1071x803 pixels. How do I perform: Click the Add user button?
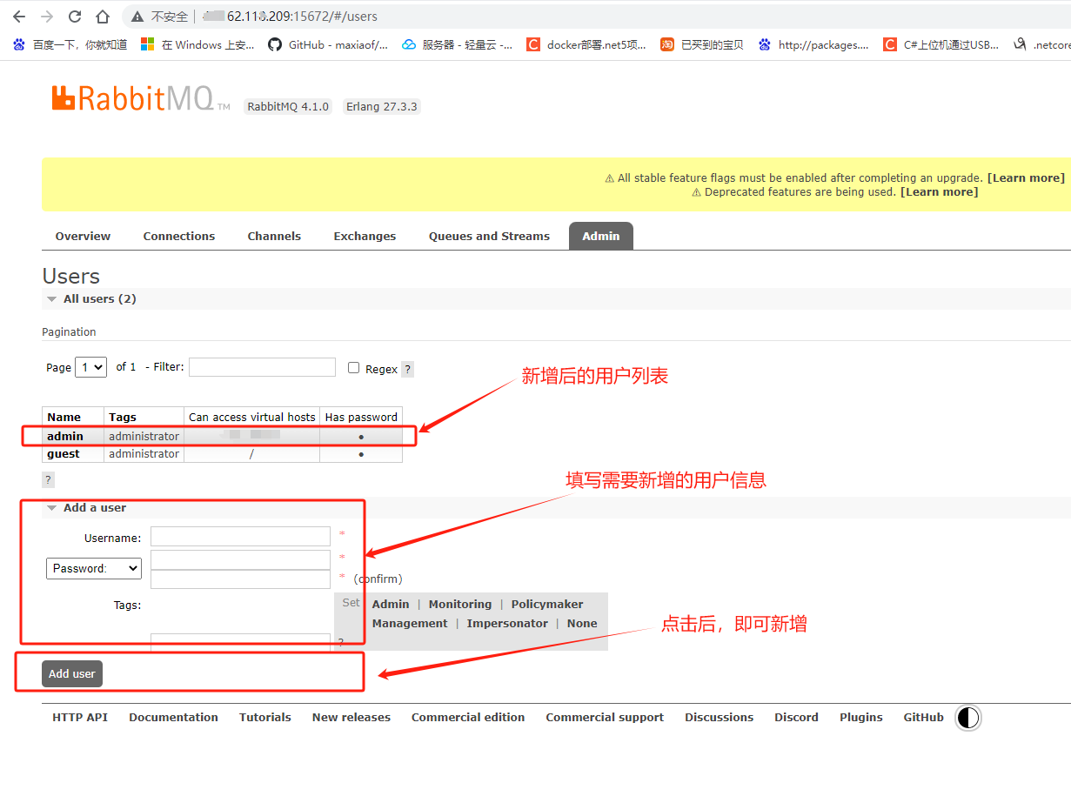(x=72, y=673)
